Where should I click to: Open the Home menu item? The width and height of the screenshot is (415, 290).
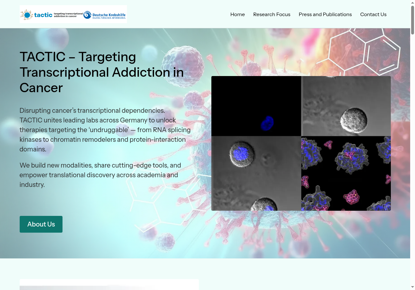tap(237, 15)
